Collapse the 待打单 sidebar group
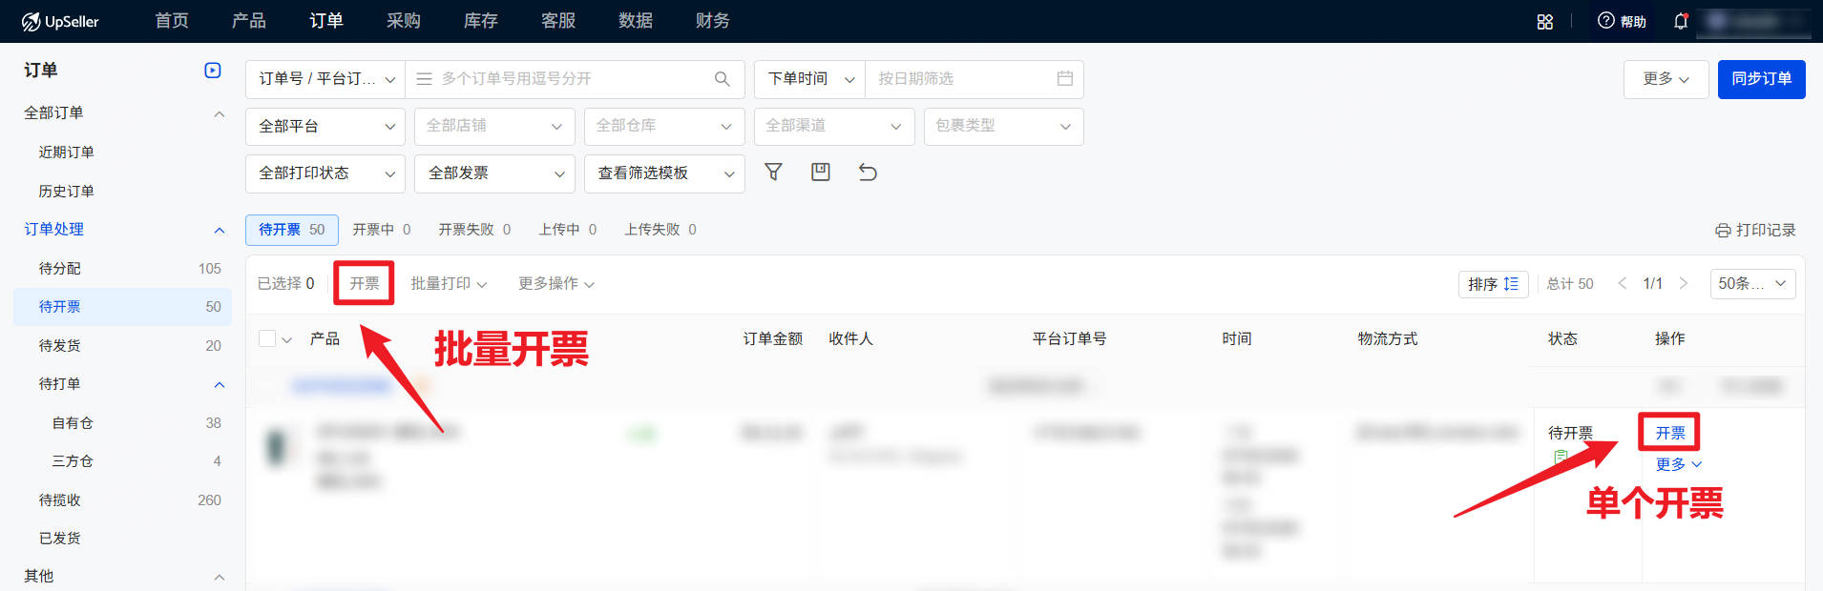This screenshot has height=591, width=1823. pyautogui.click(x=220, y=384)
